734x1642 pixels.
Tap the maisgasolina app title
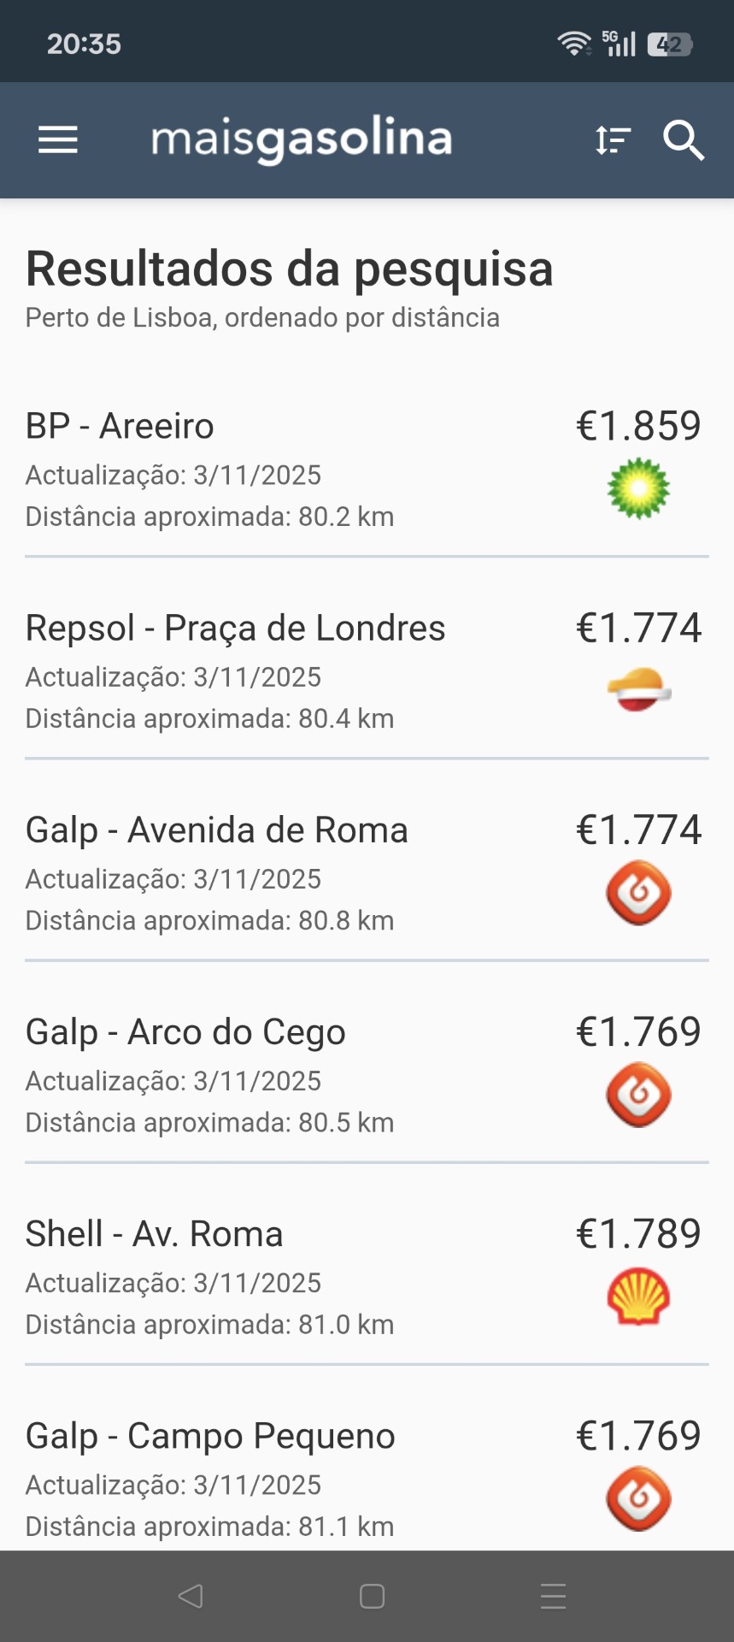(x=302, y=140)
